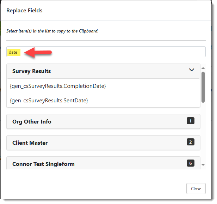Click the search box containing "date"

tap(106, 52)
